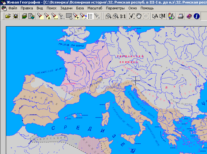
Task: Reset map scale with 1:1 button
Action: tap(123, 16)
